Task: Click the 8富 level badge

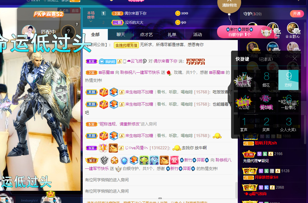Action: coord(92,61)
